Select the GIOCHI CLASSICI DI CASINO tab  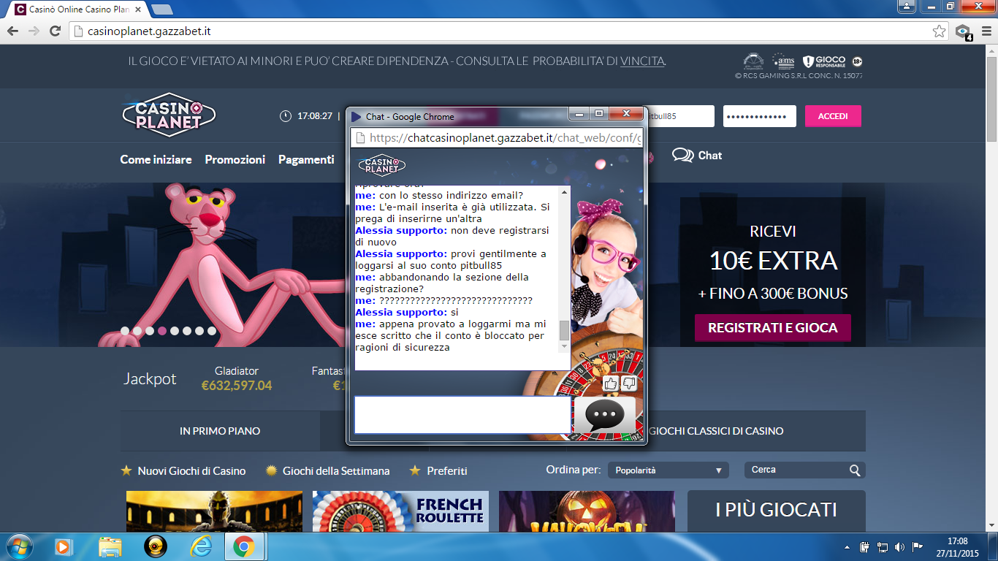point(716,431)
